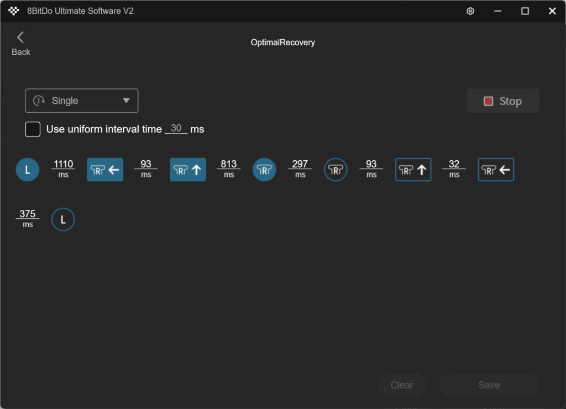Enable the uniform interval time checkbox
This screenshot has width=566, height=409.
[x=33, y=129]
